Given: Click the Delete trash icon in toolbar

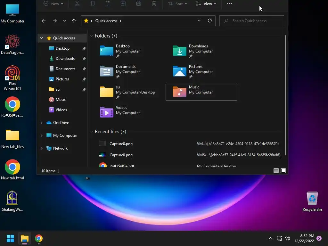Looking at the screenshot, I should tap(154, 4).
